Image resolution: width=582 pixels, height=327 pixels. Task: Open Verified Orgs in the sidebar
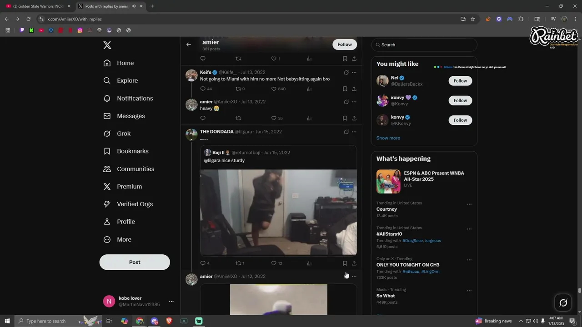click(128, 204)
